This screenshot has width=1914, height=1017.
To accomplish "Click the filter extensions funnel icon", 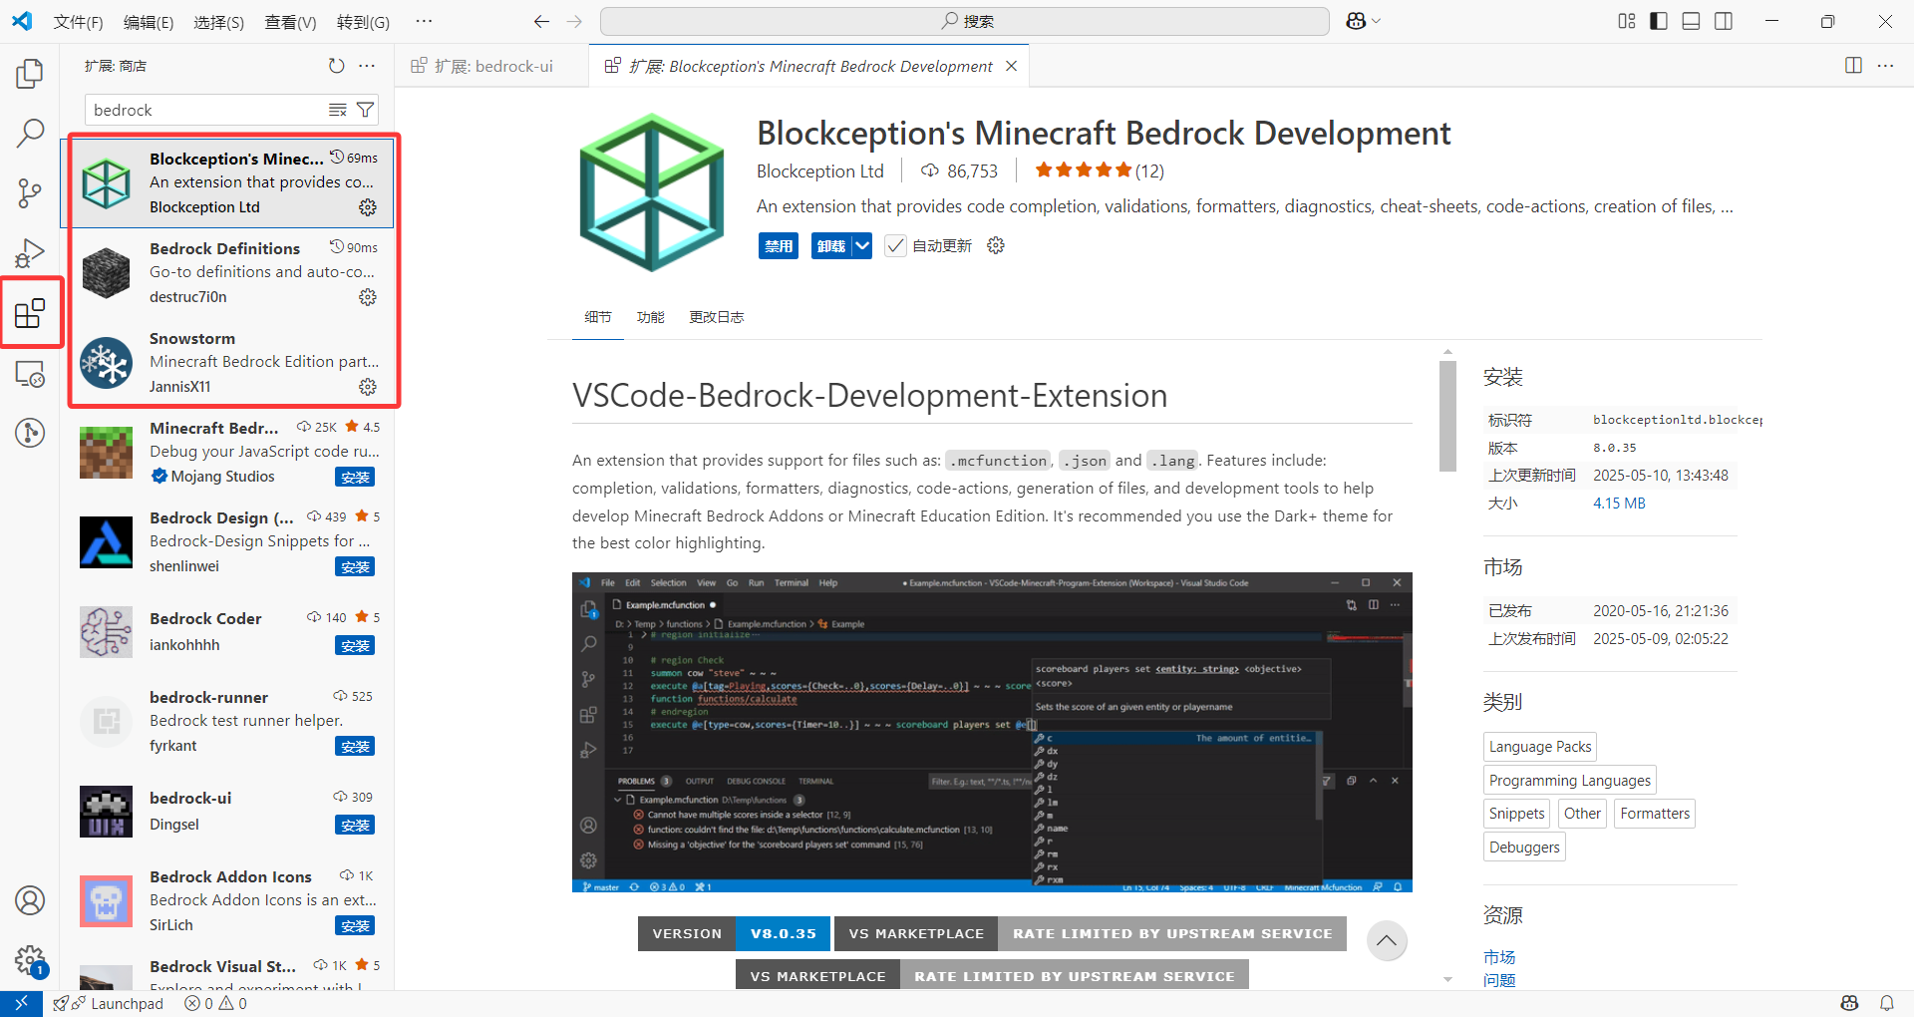I will (366, 110).
